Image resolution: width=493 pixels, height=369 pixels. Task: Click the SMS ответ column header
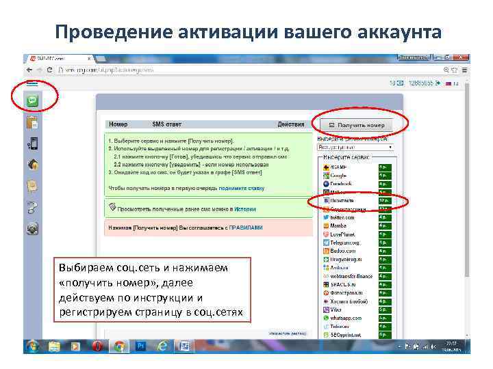tap(167, 124)
